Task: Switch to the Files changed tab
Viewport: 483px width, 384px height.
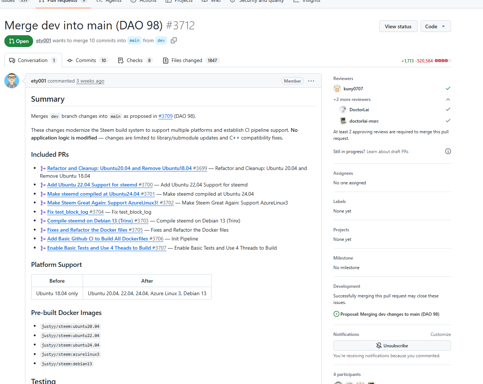Action: pyautogui.click(x=191, y=60)
